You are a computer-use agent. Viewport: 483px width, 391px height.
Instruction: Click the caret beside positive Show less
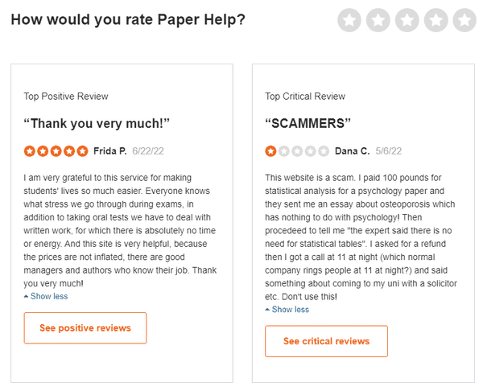point(27,297)
